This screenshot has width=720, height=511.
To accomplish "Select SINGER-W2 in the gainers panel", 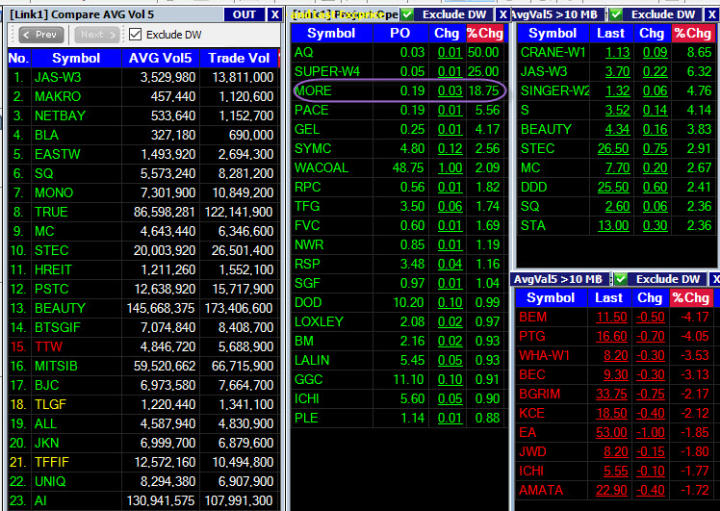I will tap(555, 91).
